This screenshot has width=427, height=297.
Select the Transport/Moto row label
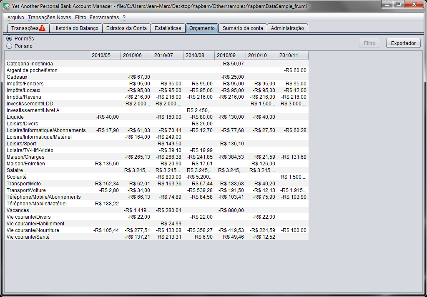click(24, 184)
